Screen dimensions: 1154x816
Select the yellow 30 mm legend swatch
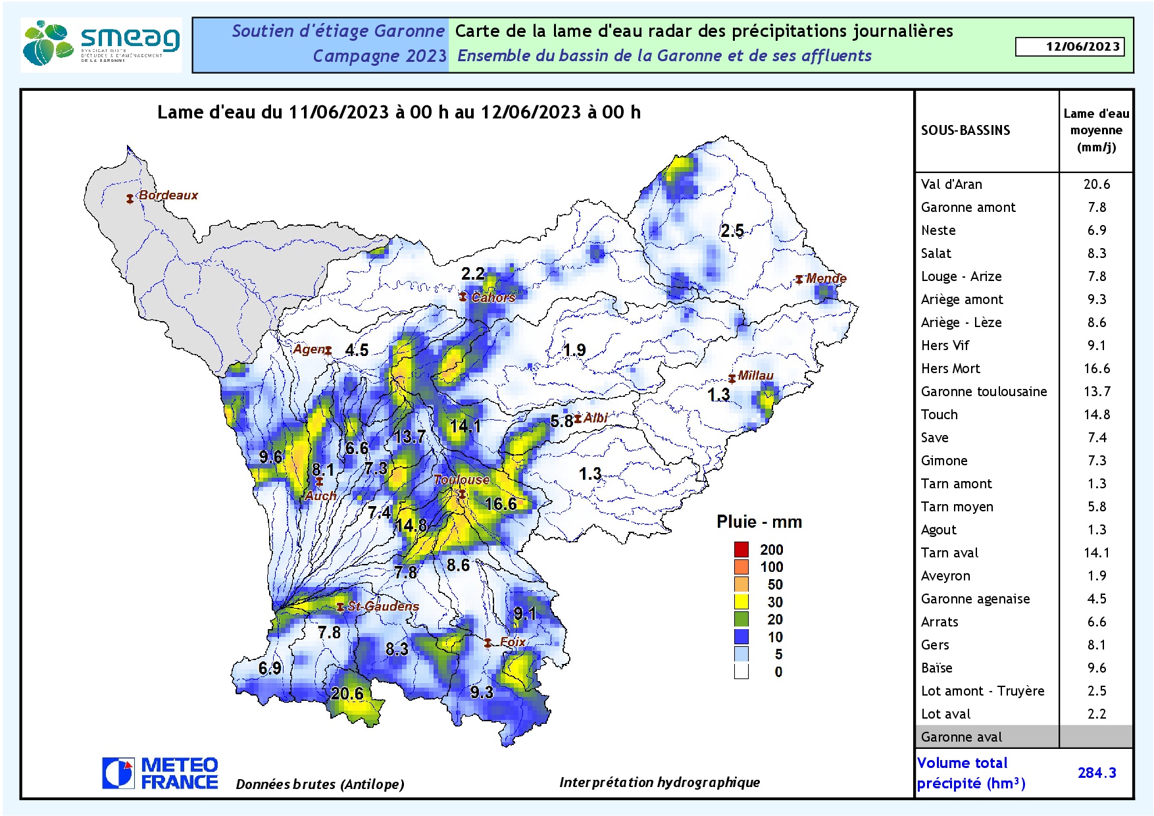[x=741, y=601]
